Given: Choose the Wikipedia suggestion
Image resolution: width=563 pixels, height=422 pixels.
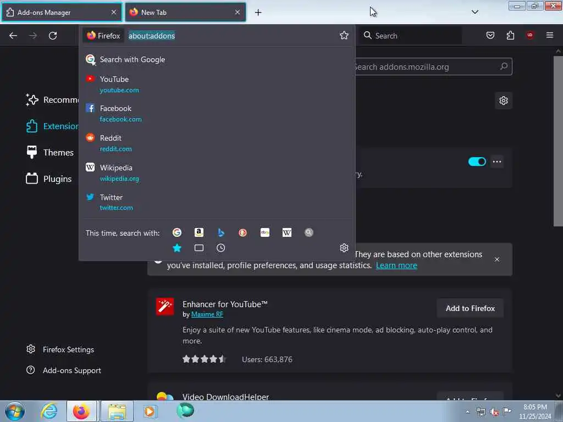Looking at the screenshot, I should [217, 173].
